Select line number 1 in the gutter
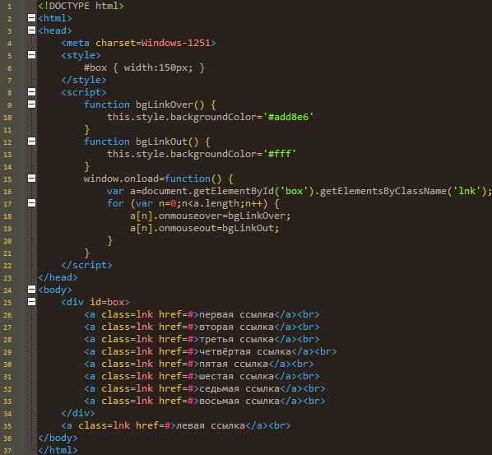 coord(9,7)
